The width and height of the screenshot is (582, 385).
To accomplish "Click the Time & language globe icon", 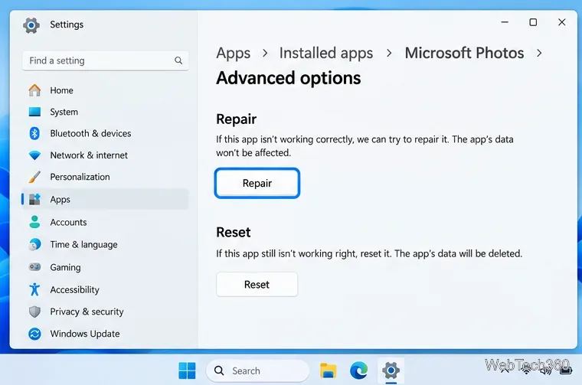I will [34, 244].
